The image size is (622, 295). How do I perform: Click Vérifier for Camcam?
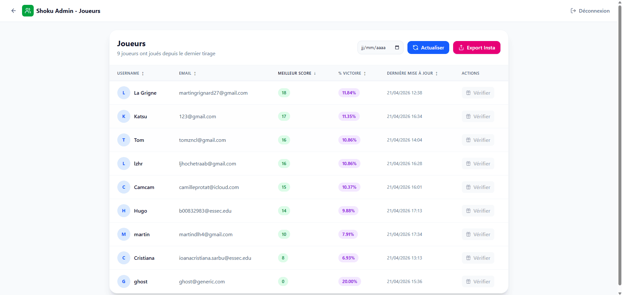[x=478, y=187]
